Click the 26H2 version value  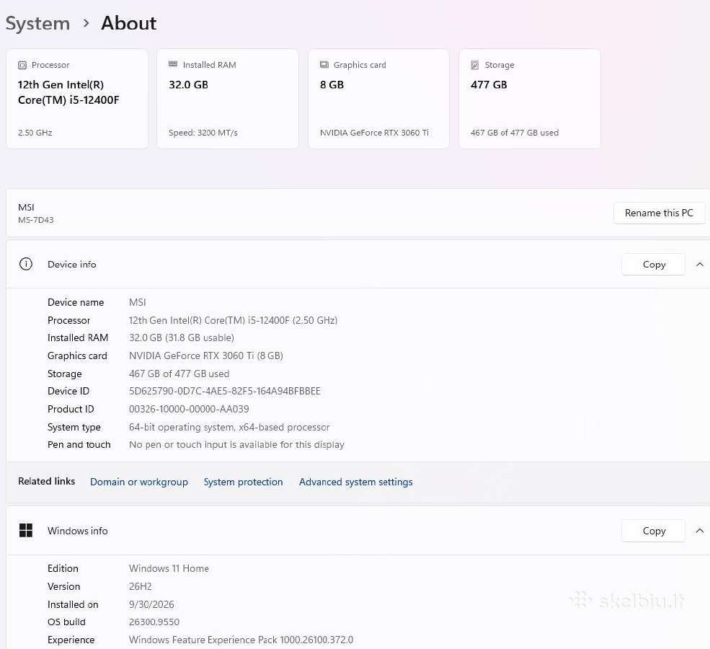141,586
